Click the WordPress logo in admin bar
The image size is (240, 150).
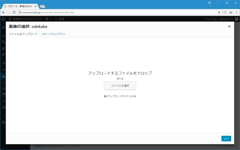[3, 19]
